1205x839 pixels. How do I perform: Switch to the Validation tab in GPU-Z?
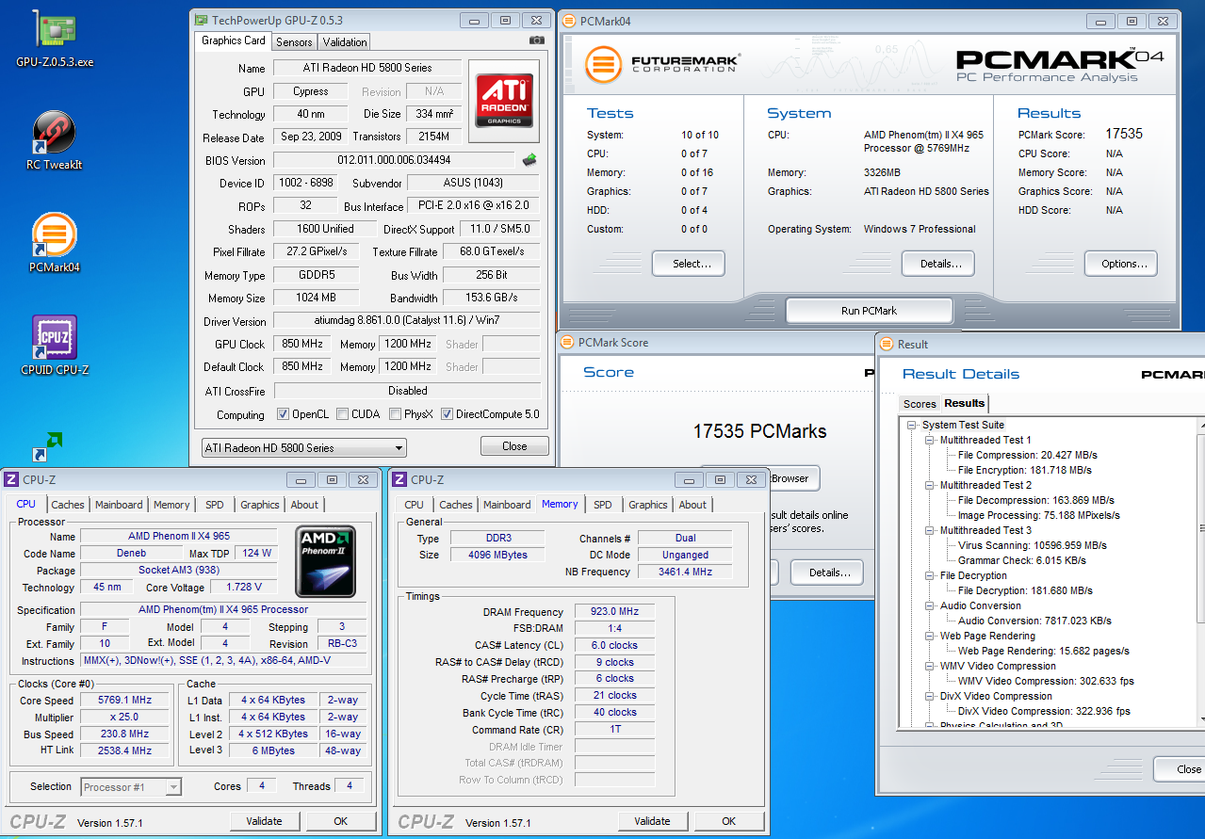tap(345, 41)
